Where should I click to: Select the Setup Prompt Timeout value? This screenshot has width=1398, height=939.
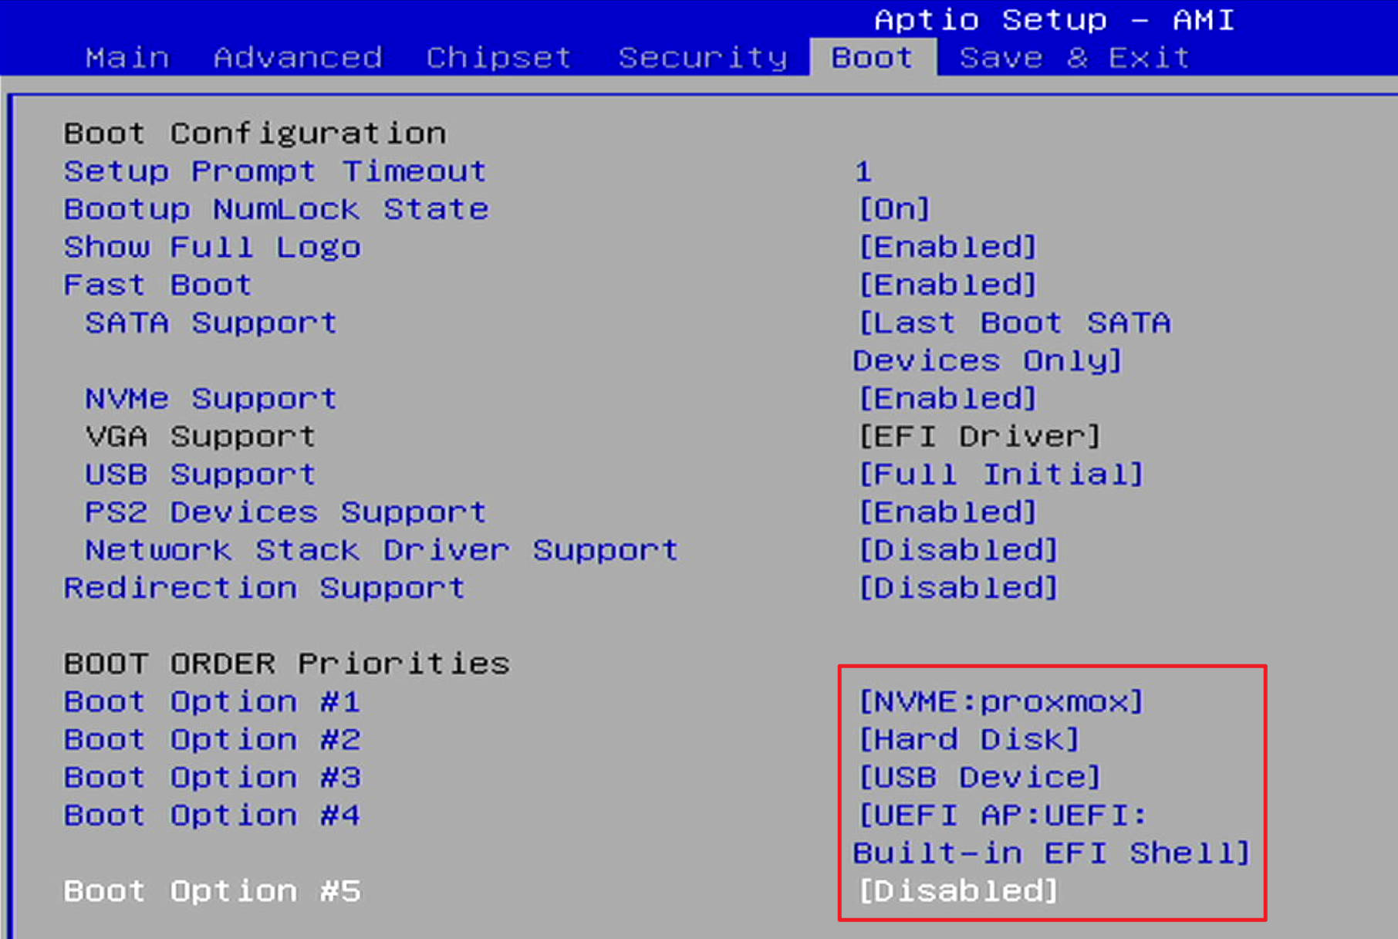pyautogui.click(x=863, y=171)
